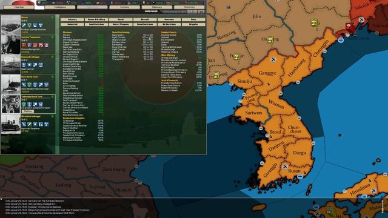The height and width of the screenshot is (218, 388).
Task: Open the Intelligence screen from top bar
Action: (60, 7)
